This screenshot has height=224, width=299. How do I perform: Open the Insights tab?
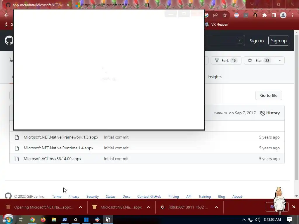click(215, 77)
